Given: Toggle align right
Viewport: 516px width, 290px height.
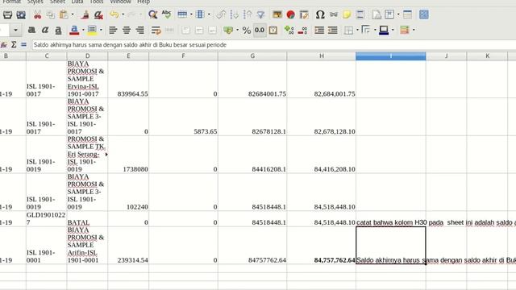Looking at the screenshot, I should pyautogui.click(x=140, y=31).
